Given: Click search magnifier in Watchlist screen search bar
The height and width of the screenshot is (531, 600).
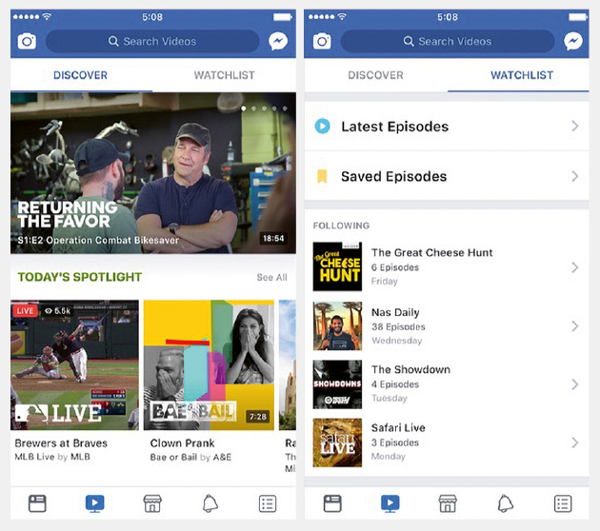Looking at the screenshot, I should [409, 41].
